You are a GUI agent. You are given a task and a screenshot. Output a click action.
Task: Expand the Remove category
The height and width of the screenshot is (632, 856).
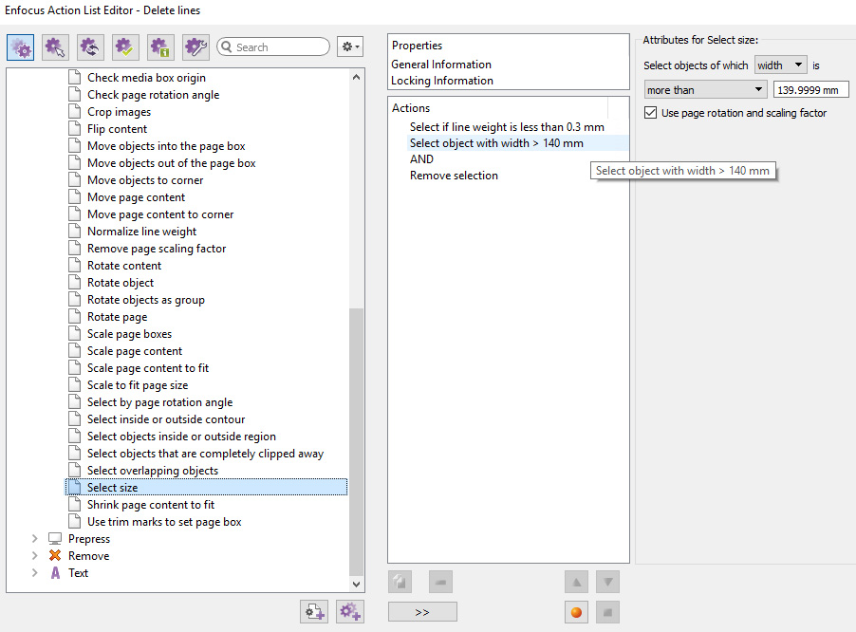point(35,555)
